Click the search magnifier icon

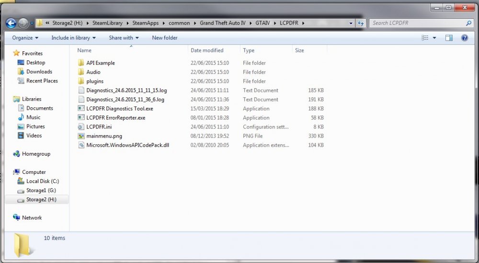pos(468,23)
